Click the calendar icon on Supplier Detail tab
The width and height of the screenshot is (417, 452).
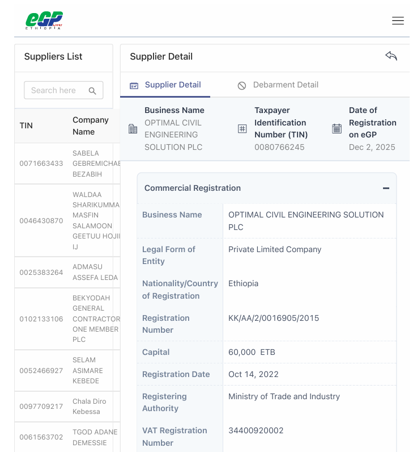point(134,85)
